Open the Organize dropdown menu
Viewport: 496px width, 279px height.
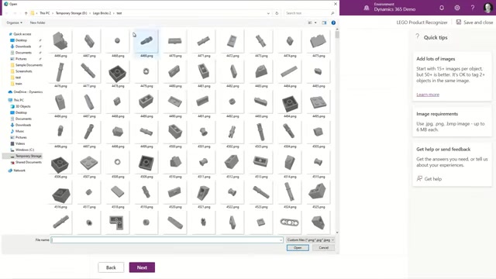(x=15, y=22)
